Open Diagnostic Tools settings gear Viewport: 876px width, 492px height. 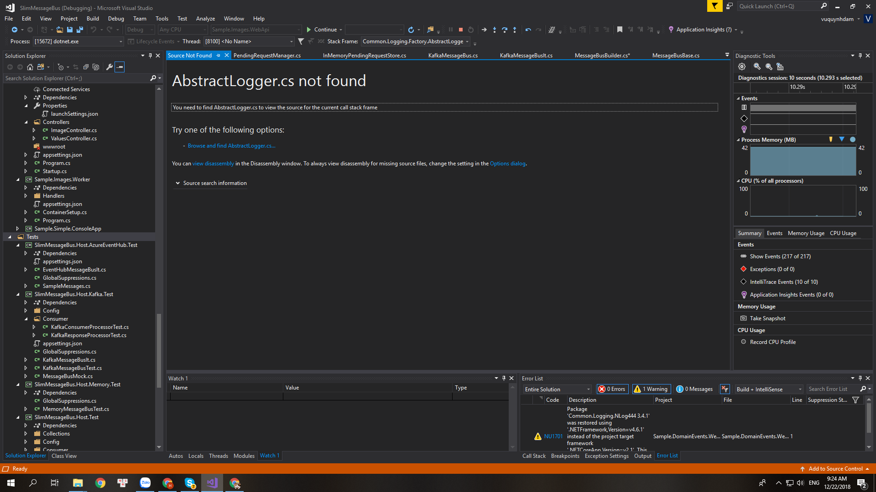click(x=742, y=67)
